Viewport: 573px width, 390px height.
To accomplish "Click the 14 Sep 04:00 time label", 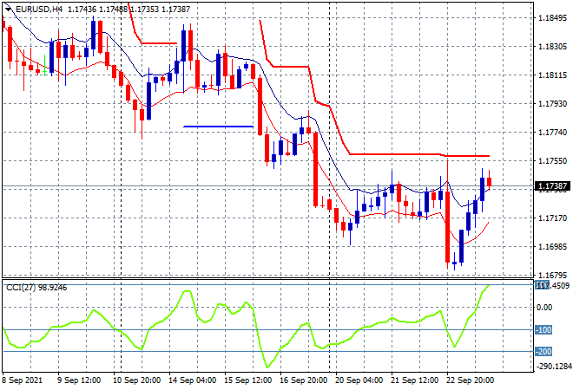I will click(x=192, y=380).
